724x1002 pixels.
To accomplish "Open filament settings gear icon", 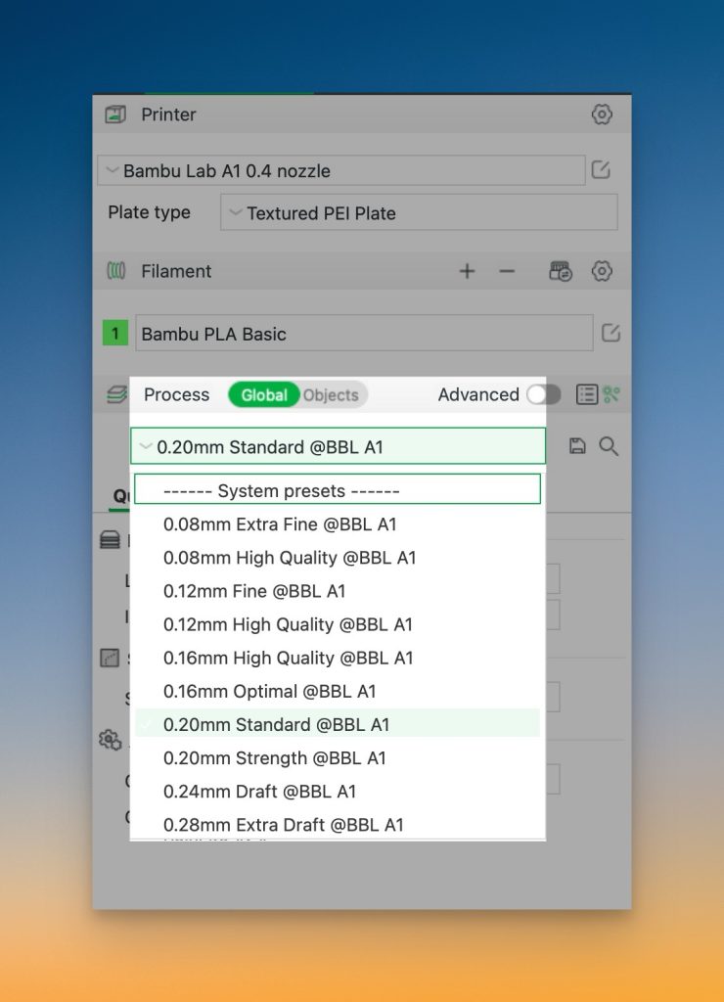I will (602, 271).
